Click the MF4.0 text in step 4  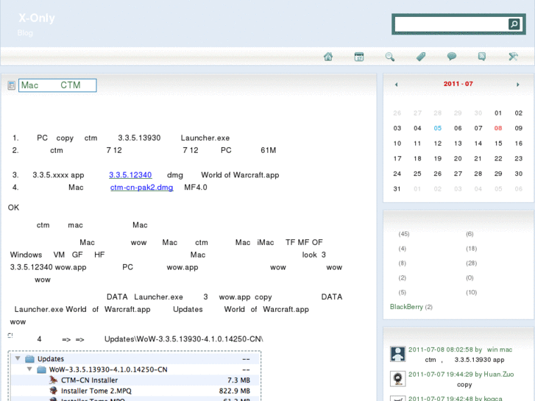(x=196, y=188)
